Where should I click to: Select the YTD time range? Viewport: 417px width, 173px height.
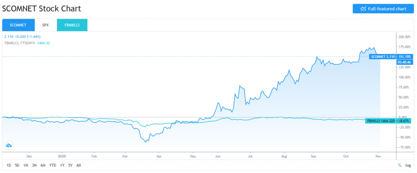tap(53, 165)
